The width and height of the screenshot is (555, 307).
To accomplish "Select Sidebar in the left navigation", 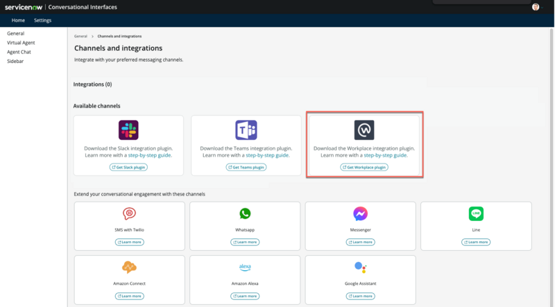I will coord(15,61).
